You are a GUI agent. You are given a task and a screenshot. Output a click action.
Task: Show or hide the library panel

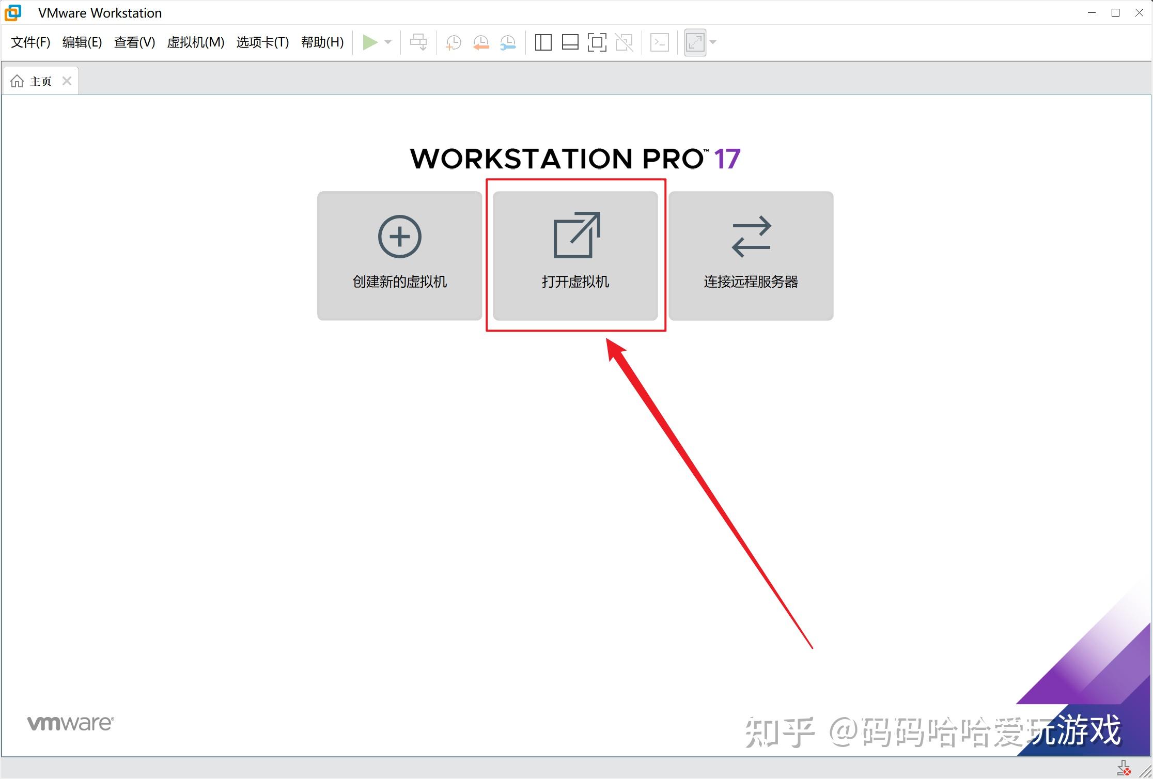[543, 42]
